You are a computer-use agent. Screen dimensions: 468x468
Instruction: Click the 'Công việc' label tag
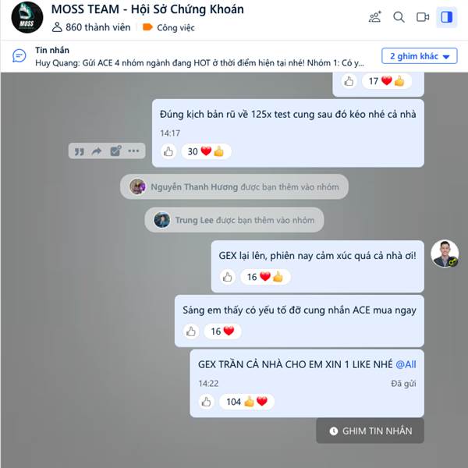pyautogui.click(x=169, y=27)
